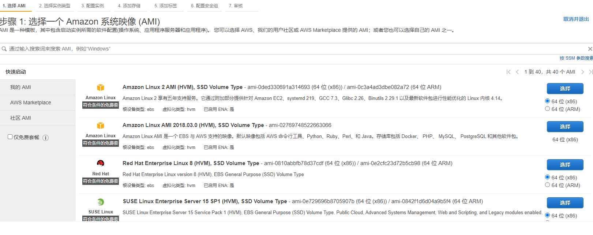Go to previous page of AMI results

pos(517,72)
